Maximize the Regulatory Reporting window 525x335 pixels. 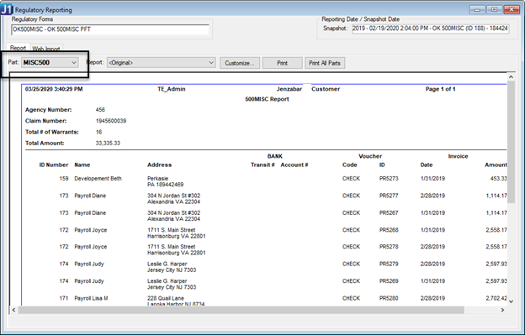coord(494,9)
